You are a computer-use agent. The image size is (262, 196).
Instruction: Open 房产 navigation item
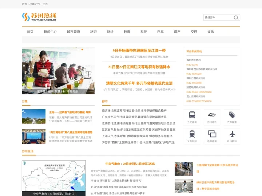(x=177, y=32)
